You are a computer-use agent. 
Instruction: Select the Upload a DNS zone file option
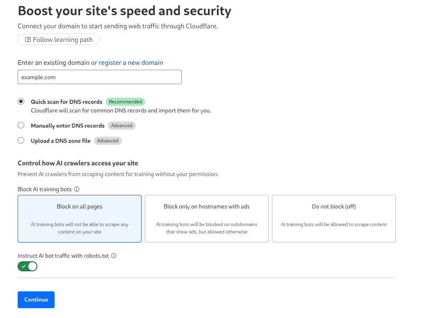pos(21,140)
